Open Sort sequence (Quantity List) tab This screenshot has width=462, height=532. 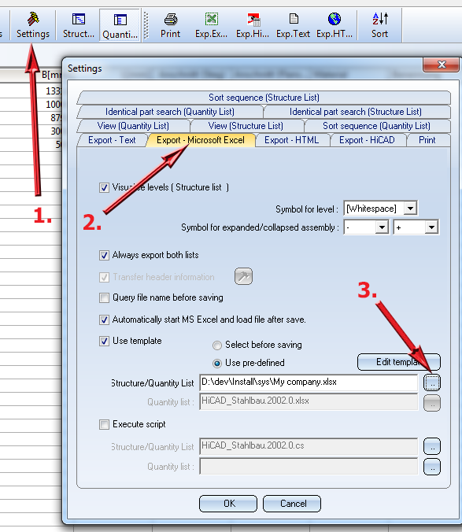(x=376, y=126)
